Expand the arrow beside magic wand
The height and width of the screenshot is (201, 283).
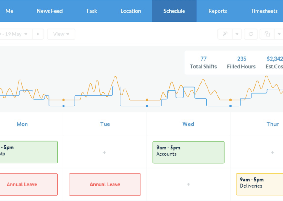click(x=237, y=34)
